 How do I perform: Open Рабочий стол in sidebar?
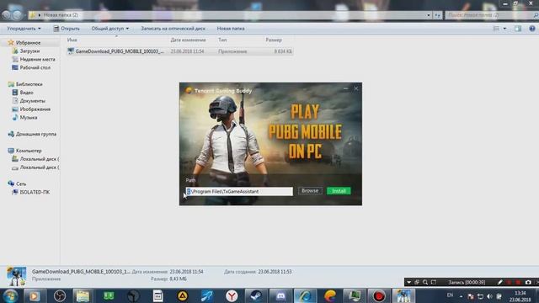31,67
